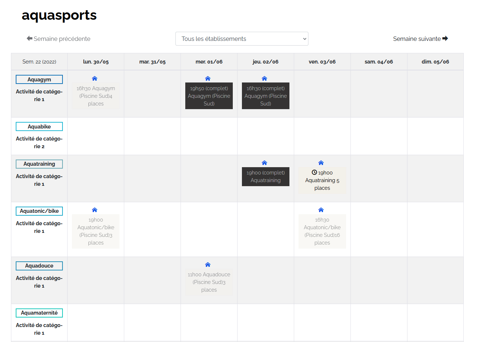478x342 pixels.
Task: Select the Aquagym activity label
Action: [x=39, y=80]
